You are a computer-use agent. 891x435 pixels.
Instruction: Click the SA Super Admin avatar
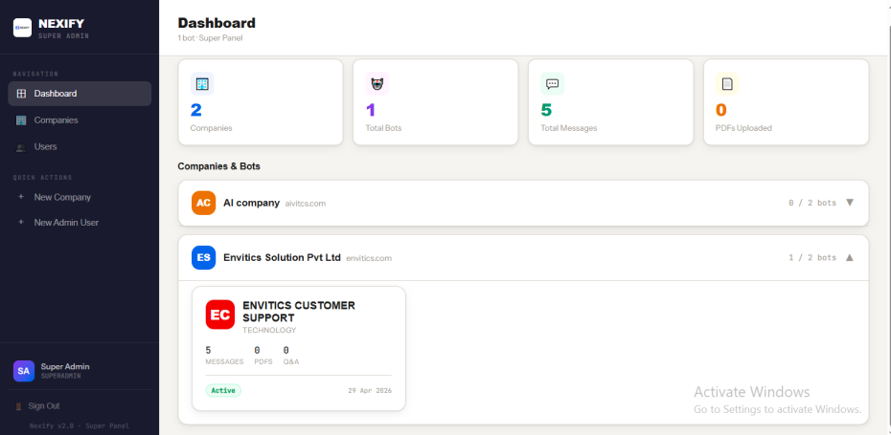[24, 371]
